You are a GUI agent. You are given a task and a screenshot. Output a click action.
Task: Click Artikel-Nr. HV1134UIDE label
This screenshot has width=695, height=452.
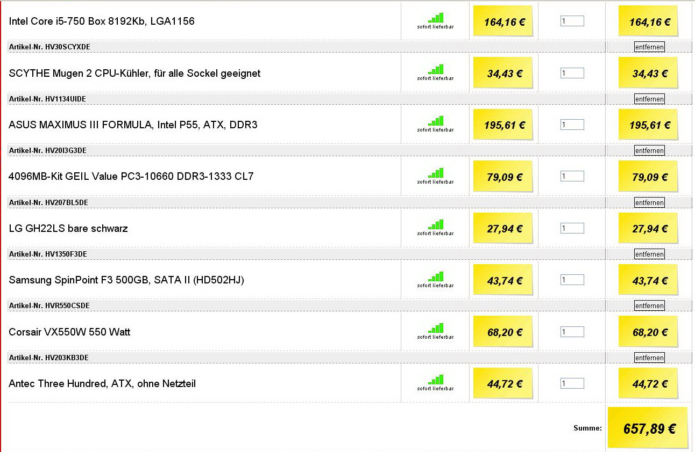(47, 99)
